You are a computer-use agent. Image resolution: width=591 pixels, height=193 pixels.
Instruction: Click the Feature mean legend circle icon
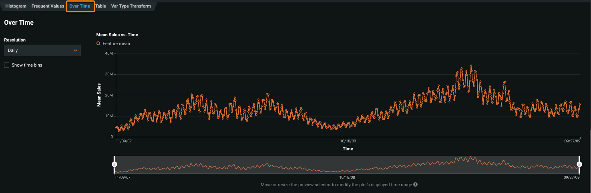click(98, 43)
